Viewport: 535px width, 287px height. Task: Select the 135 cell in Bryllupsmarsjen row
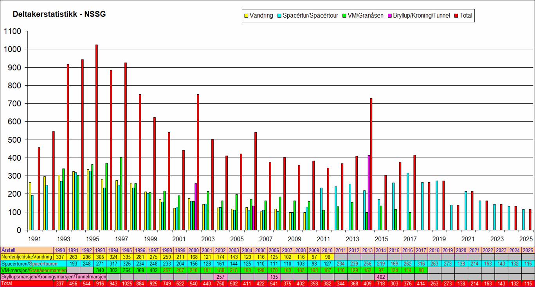click(273, 277)
